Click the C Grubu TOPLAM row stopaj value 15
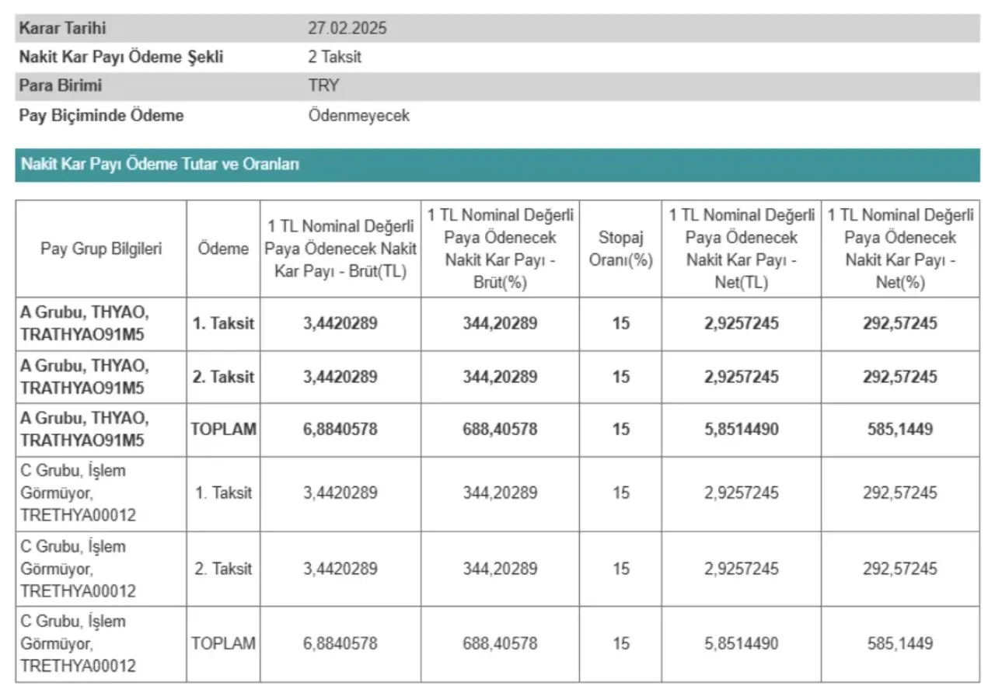This screenshot has width=995, height=686. click(620, 644)
